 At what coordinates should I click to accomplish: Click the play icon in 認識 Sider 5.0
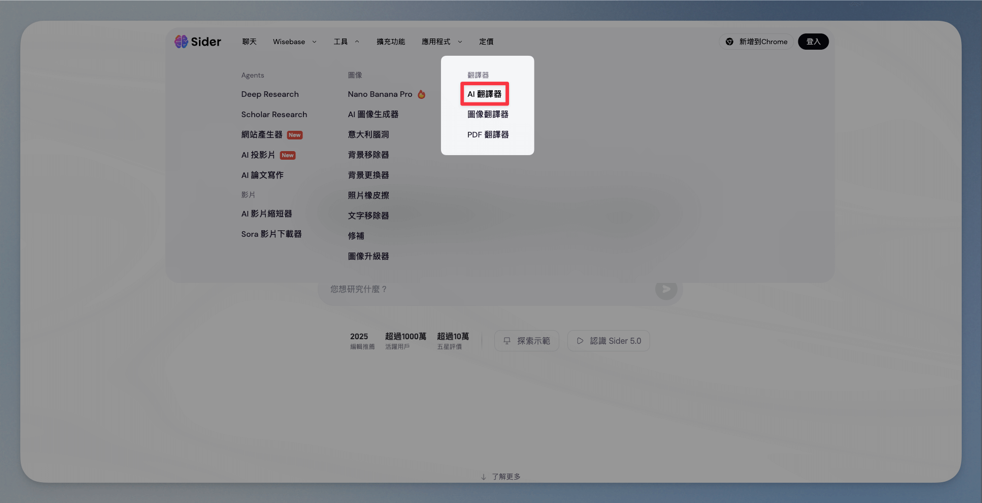pos(580,341)
